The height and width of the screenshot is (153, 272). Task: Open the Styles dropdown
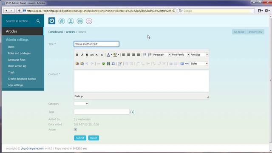point(199,64)
